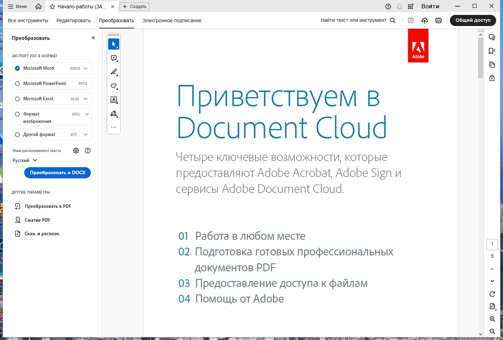Screen dimensions: 503x340
Task: Click the upload to cloud icon
Action: click(x=425, y=21)
